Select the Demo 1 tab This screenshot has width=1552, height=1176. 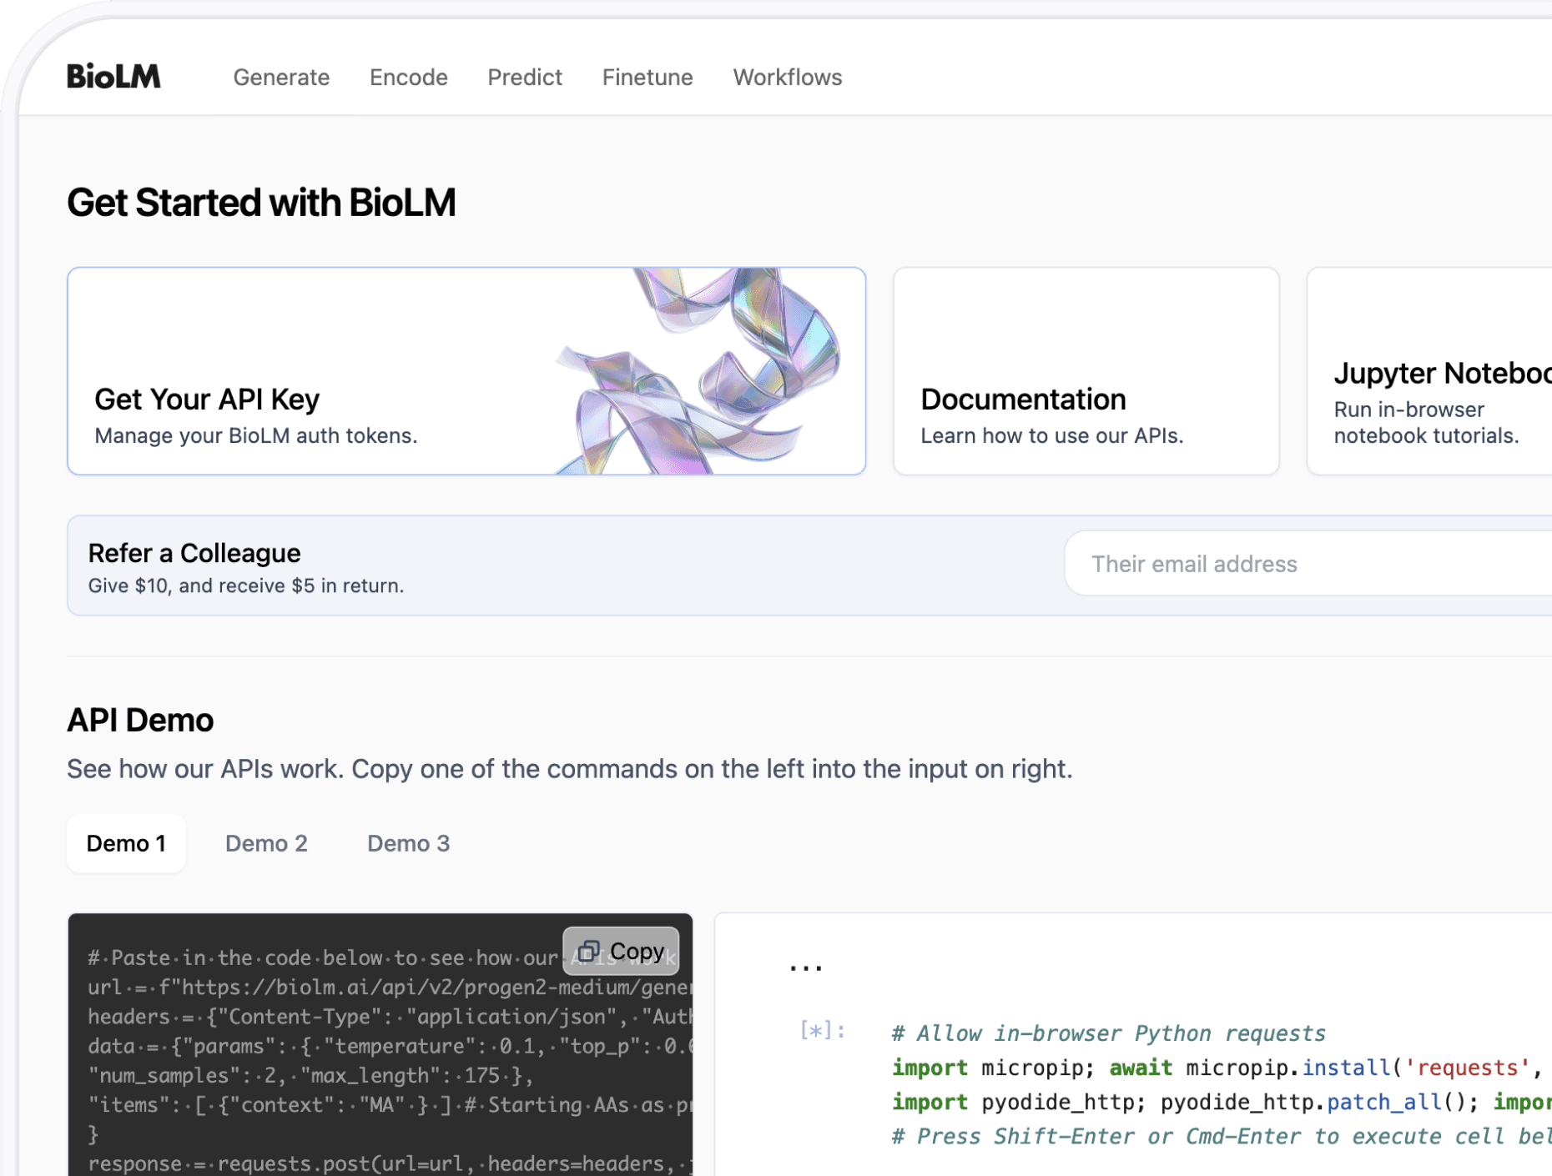click(126, 843)
